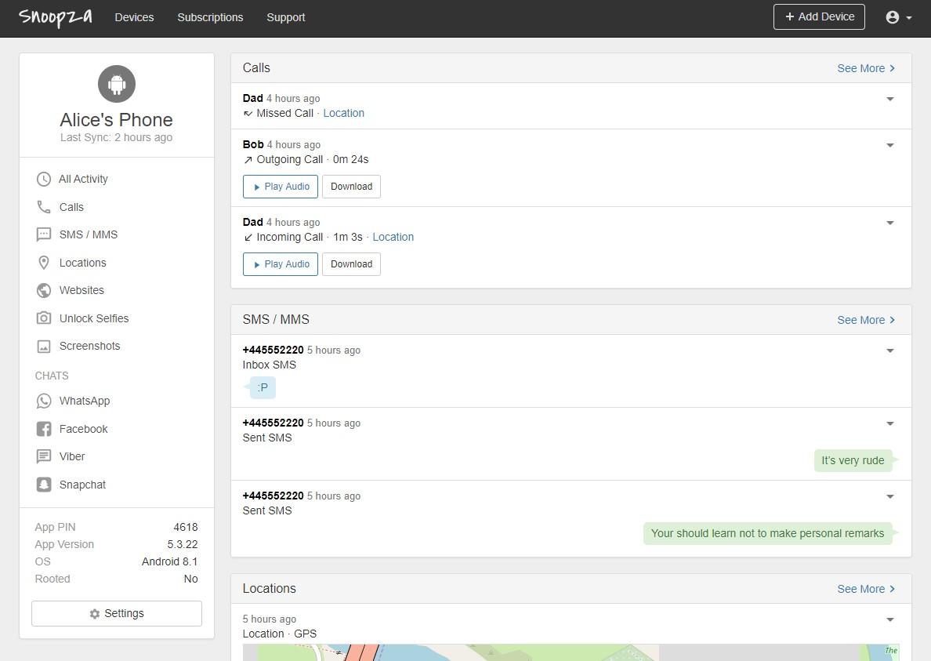Play Audio for Dad's incoming call
The width and height of the screenshot is (931, 661).
coord(281,264)
